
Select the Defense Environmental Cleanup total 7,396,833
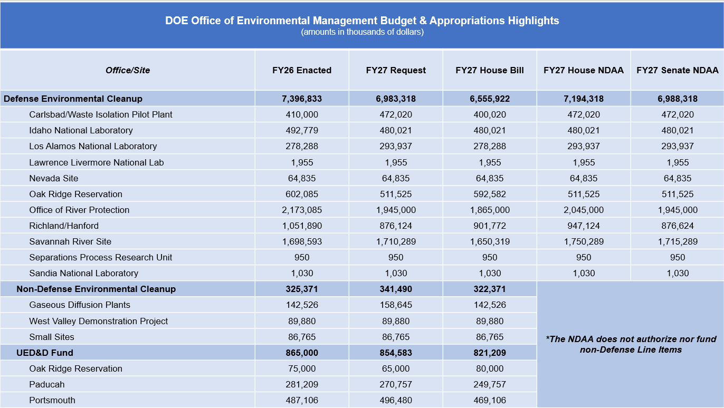point(302,99)
